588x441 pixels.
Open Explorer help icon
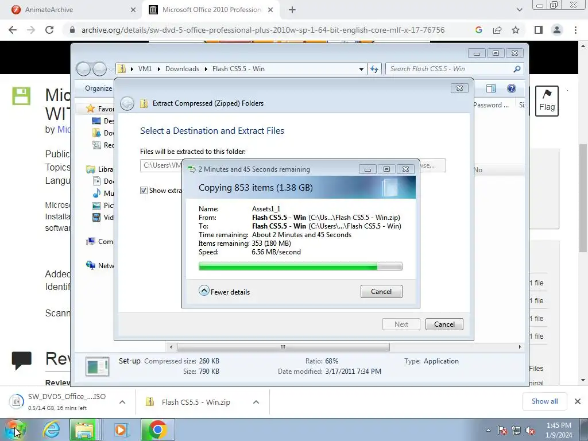[511, 88]
